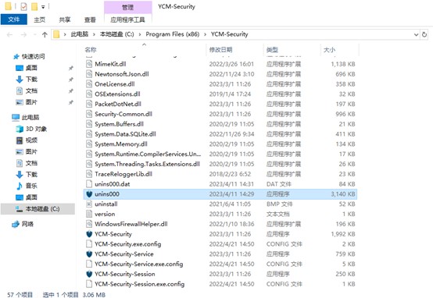Click the MimeKit.dll file icon
Image resolution: width=433 pixels, height=298 pixels.
click(89, 64)
